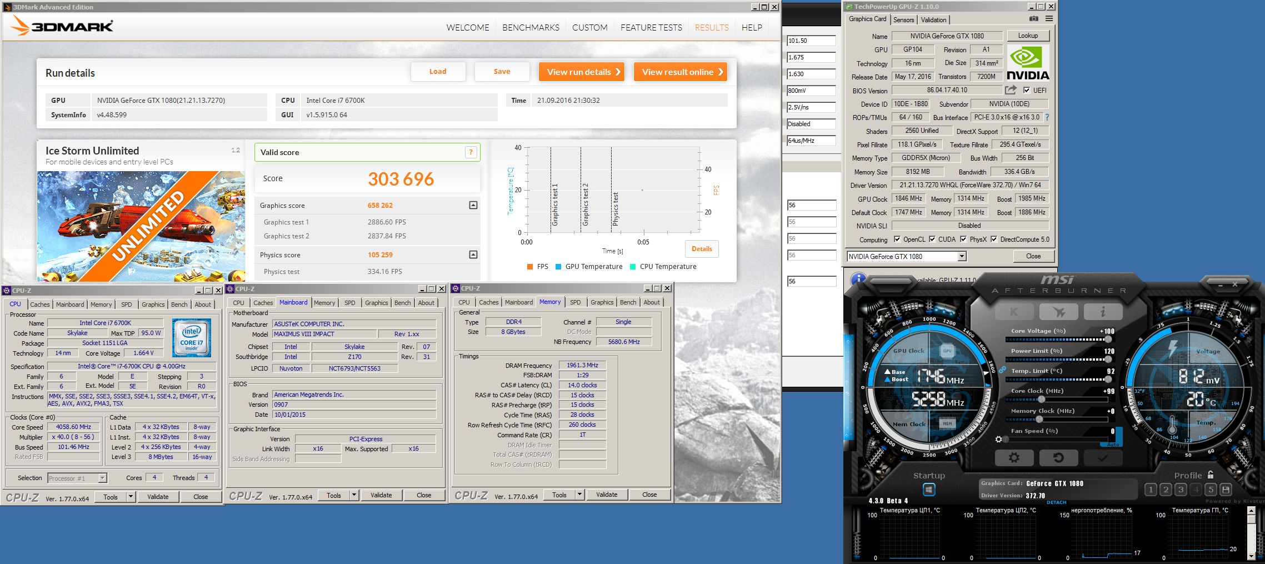Viewport: 1265px width, 564px height.
Task: Open the Afterburner information i button
Action: point(1103,312)
